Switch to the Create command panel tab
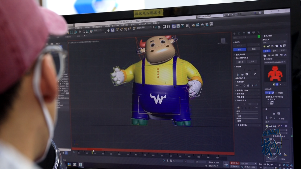This screenshot has height=169, width=301. 234,34
